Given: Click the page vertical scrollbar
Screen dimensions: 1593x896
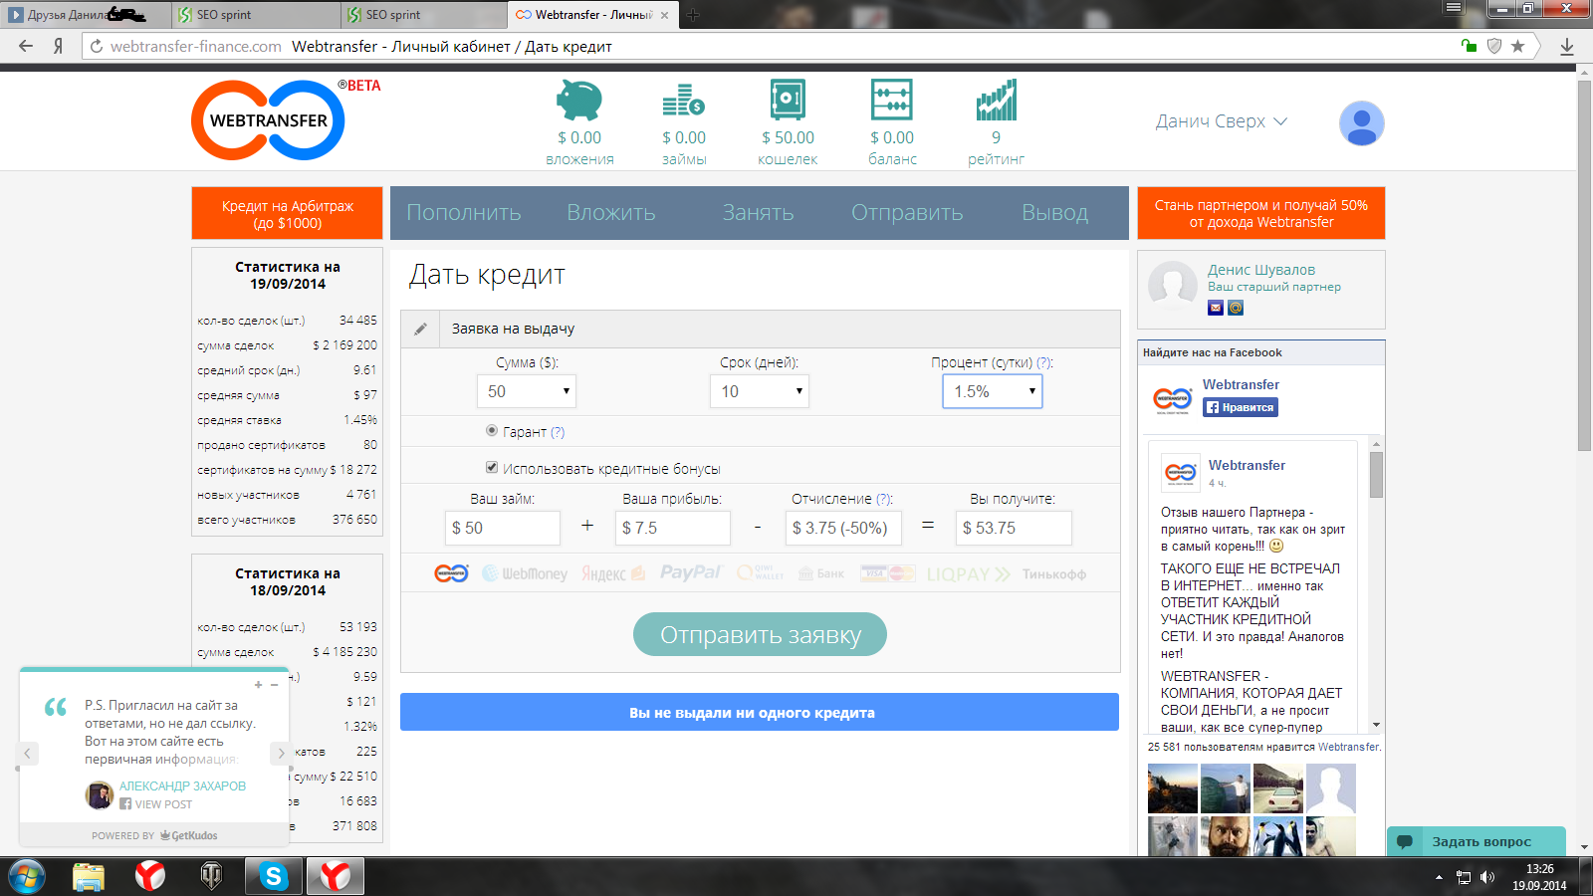Looking at the screenshot, I should coord(1584,265).
